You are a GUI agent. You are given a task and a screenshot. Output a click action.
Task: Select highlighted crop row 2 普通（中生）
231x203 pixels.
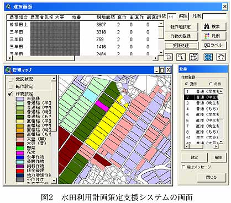pos(201,97)
